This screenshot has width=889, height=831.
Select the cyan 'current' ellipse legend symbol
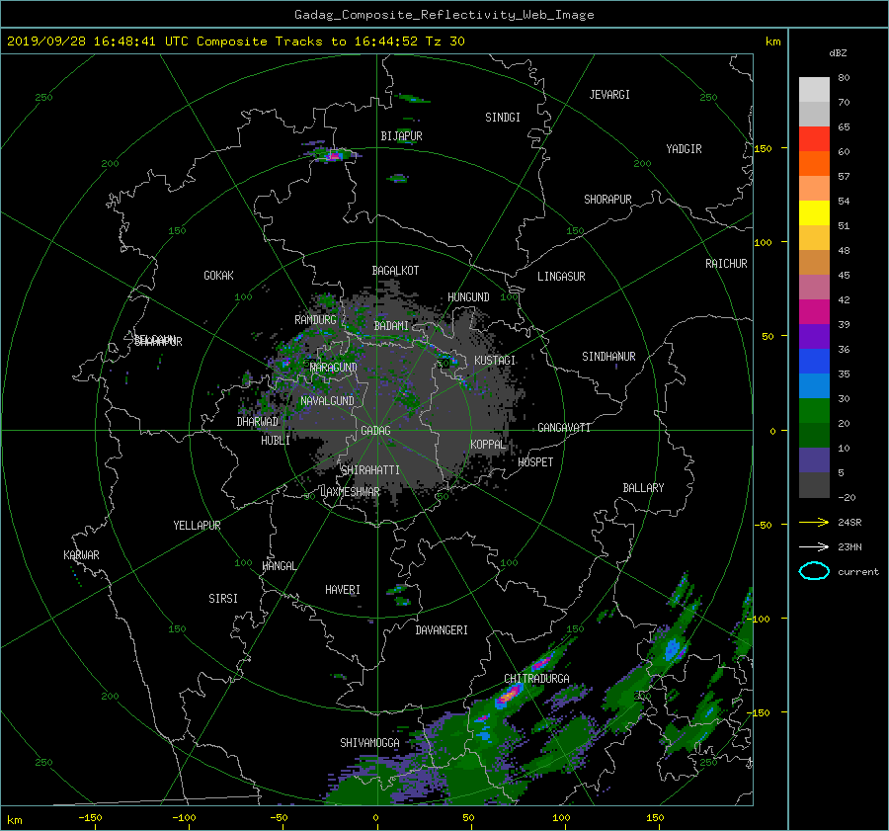point(814,571)
